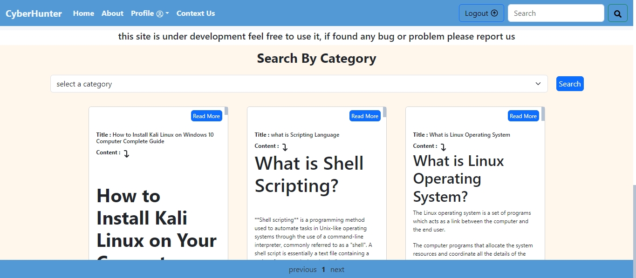Click the previous pagination link
This screenshot has height=278, width=636.
pyautogui.click(x=302, y=270)
